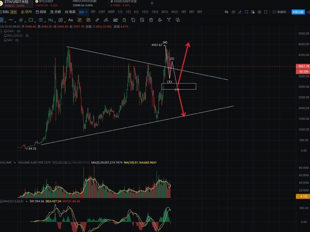The width and height of the screenshot is (310, 232).
Task: Click the ruler measurement tool
Action: (97, 20)
